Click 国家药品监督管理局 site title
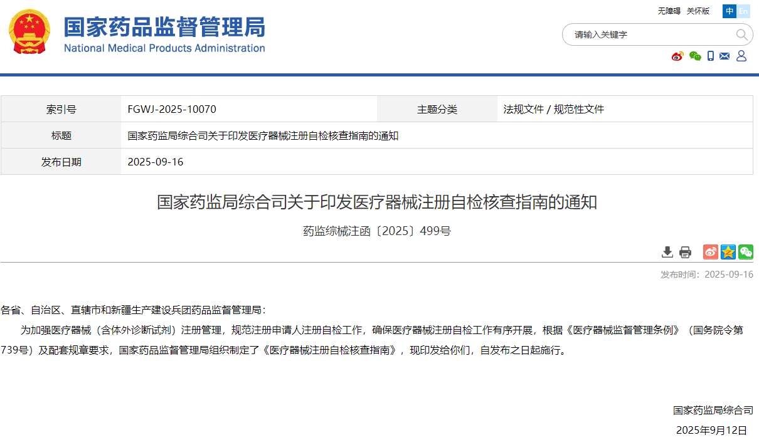Image resolution: width=759 pixels, height=440 pixels. click(164, 28)
